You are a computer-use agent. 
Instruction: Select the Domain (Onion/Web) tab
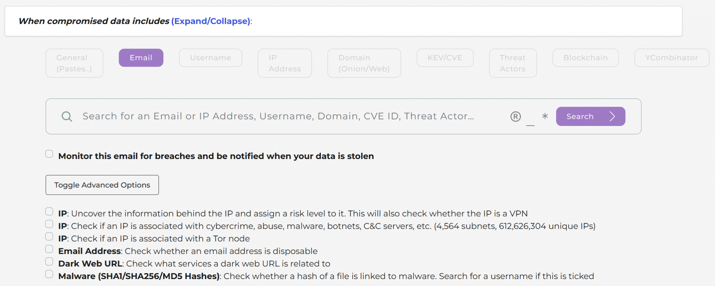point(364,63)
